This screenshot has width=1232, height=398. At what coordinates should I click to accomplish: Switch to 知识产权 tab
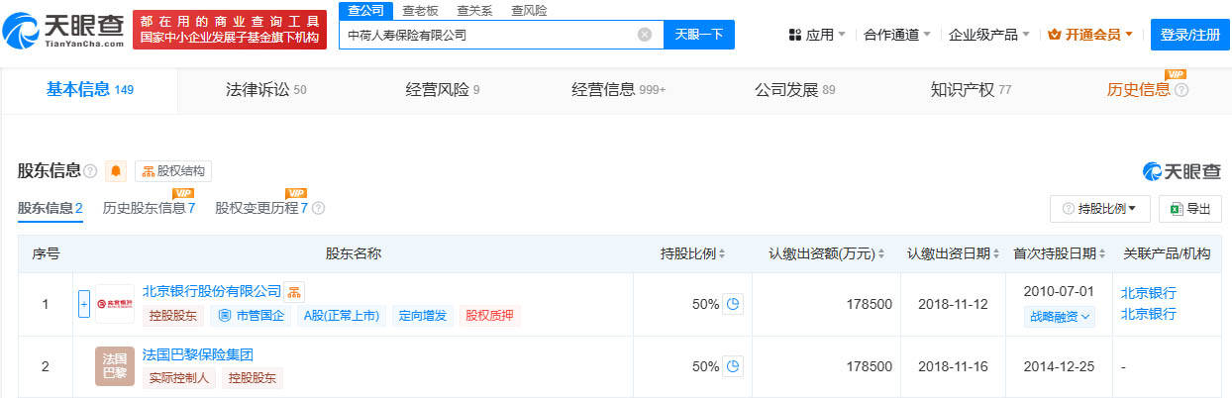971,90
